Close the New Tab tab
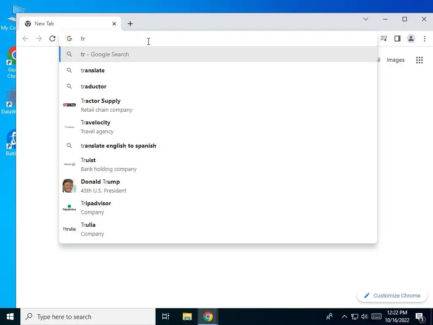 tap(114, 24)
